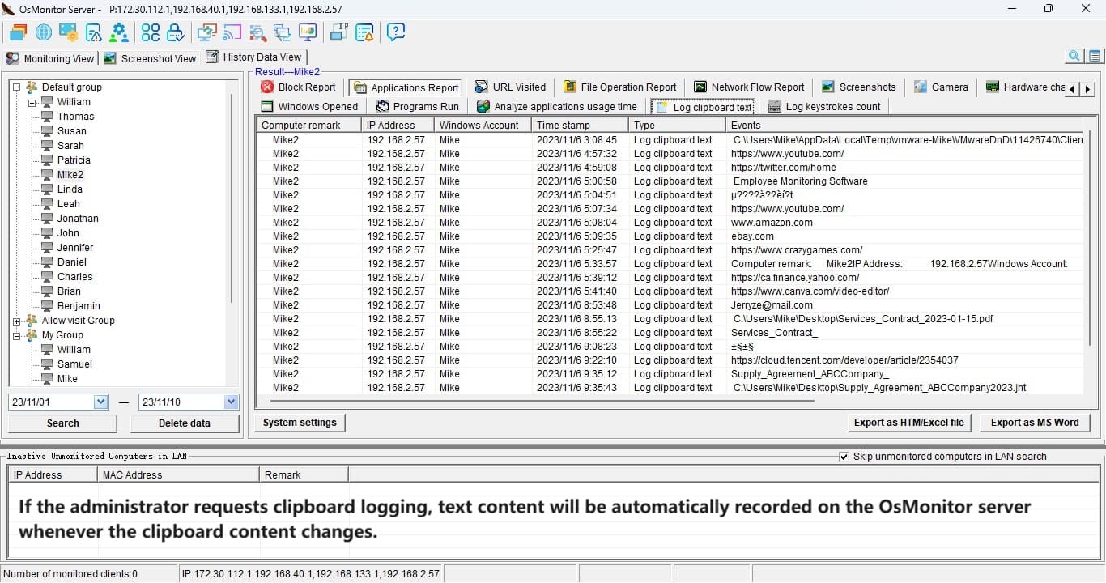
Task: Open System settings
Action: point(300,423)
